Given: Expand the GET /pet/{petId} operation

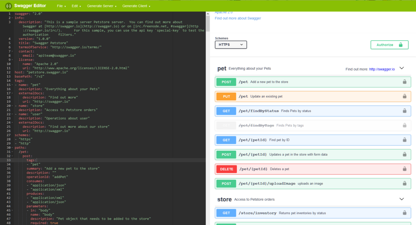Looking at the screenshot, I should coord(313,140).
